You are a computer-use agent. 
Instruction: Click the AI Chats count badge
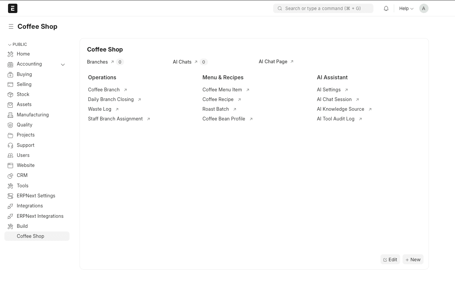pos(204,62)
